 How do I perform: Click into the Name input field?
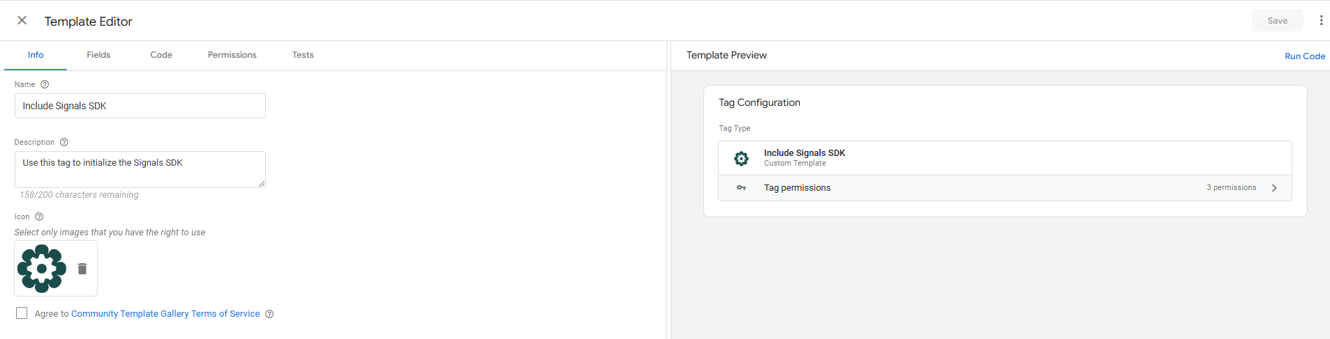point(140,106)
